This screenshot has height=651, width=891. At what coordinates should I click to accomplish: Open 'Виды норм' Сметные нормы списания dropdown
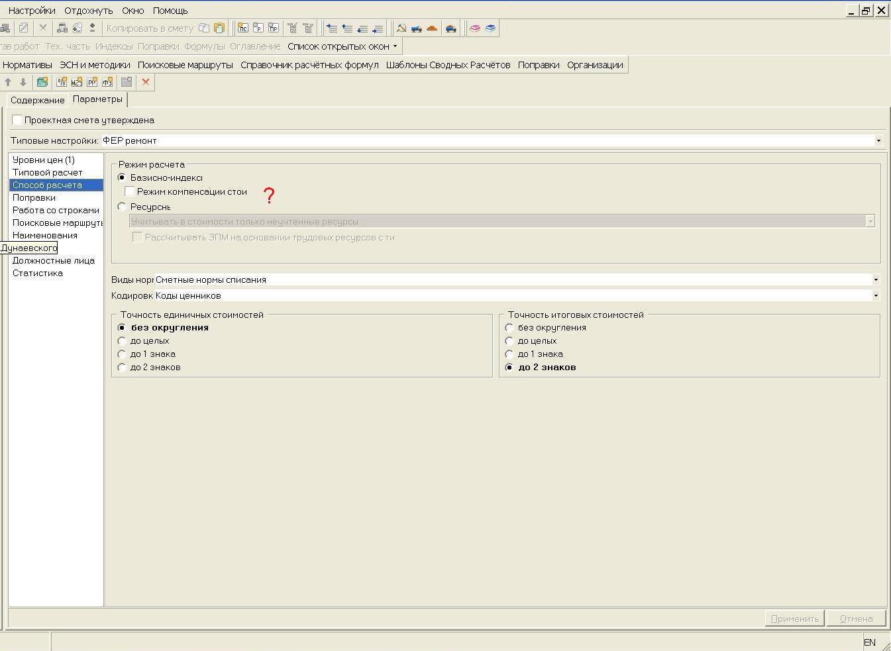click(876, 279)
